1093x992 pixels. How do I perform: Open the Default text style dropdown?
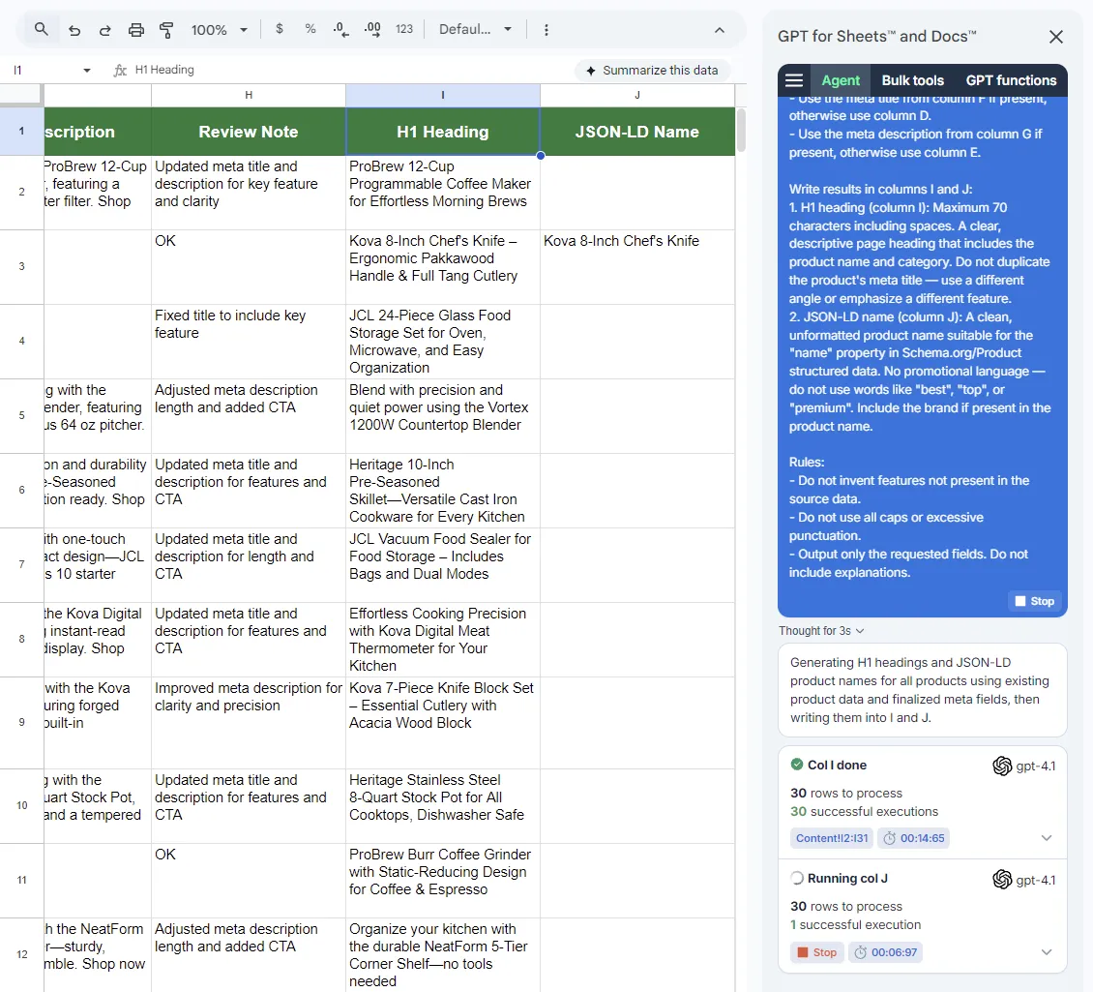(476, 30)
